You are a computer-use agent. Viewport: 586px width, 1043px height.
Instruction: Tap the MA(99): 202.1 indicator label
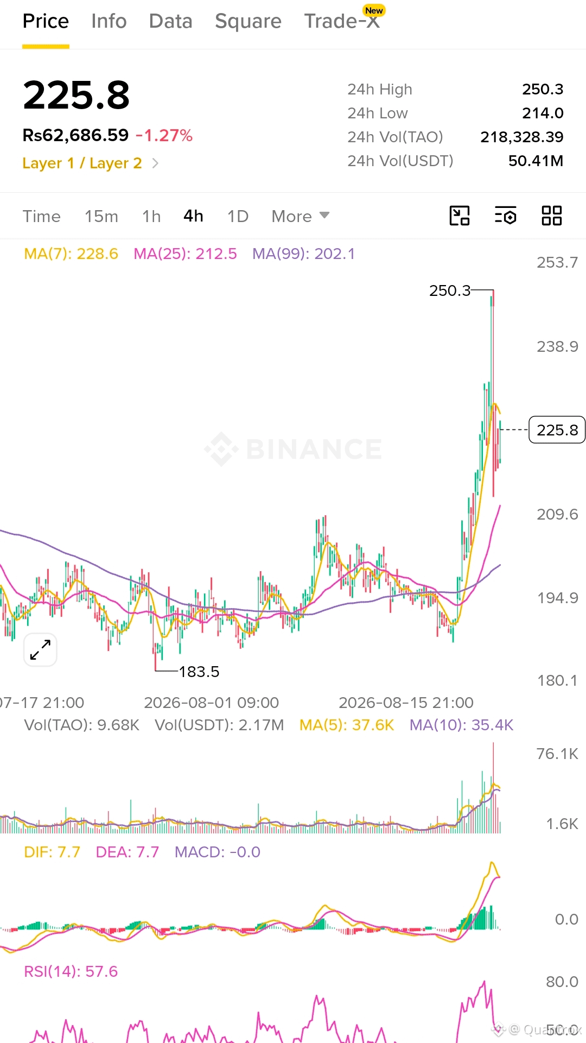(303, 254)
